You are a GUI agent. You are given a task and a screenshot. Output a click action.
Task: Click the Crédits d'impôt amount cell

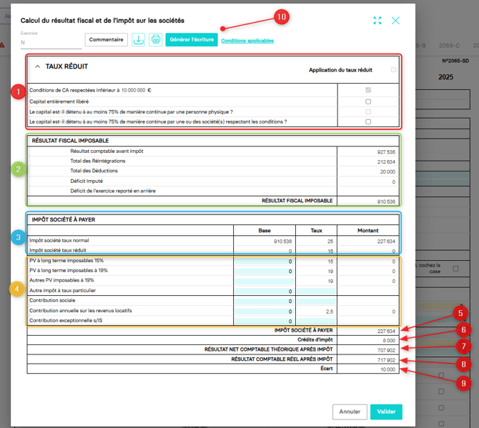point(367,341)
